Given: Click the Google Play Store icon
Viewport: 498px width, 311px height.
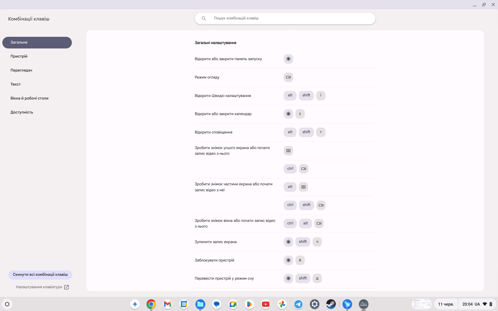Looking at the screenshot, I should click(x=249, y=304).
